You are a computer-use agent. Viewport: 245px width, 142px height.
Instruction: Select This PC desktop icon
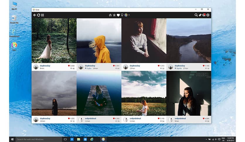pos(14,6)
